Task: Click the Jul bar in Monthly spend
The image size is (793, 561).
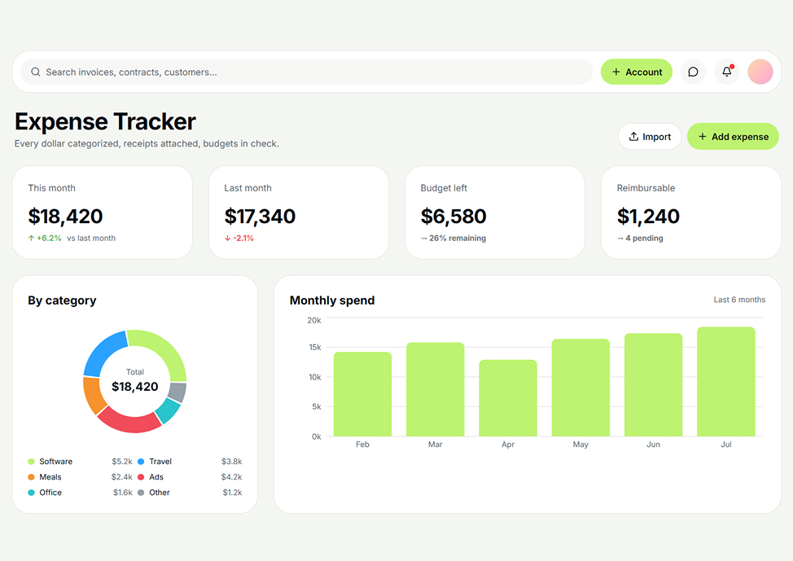Action: pos(726,381)
